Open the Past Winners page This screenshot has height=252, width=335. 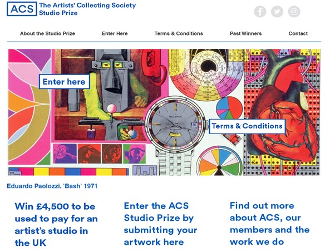coord(245,33)
